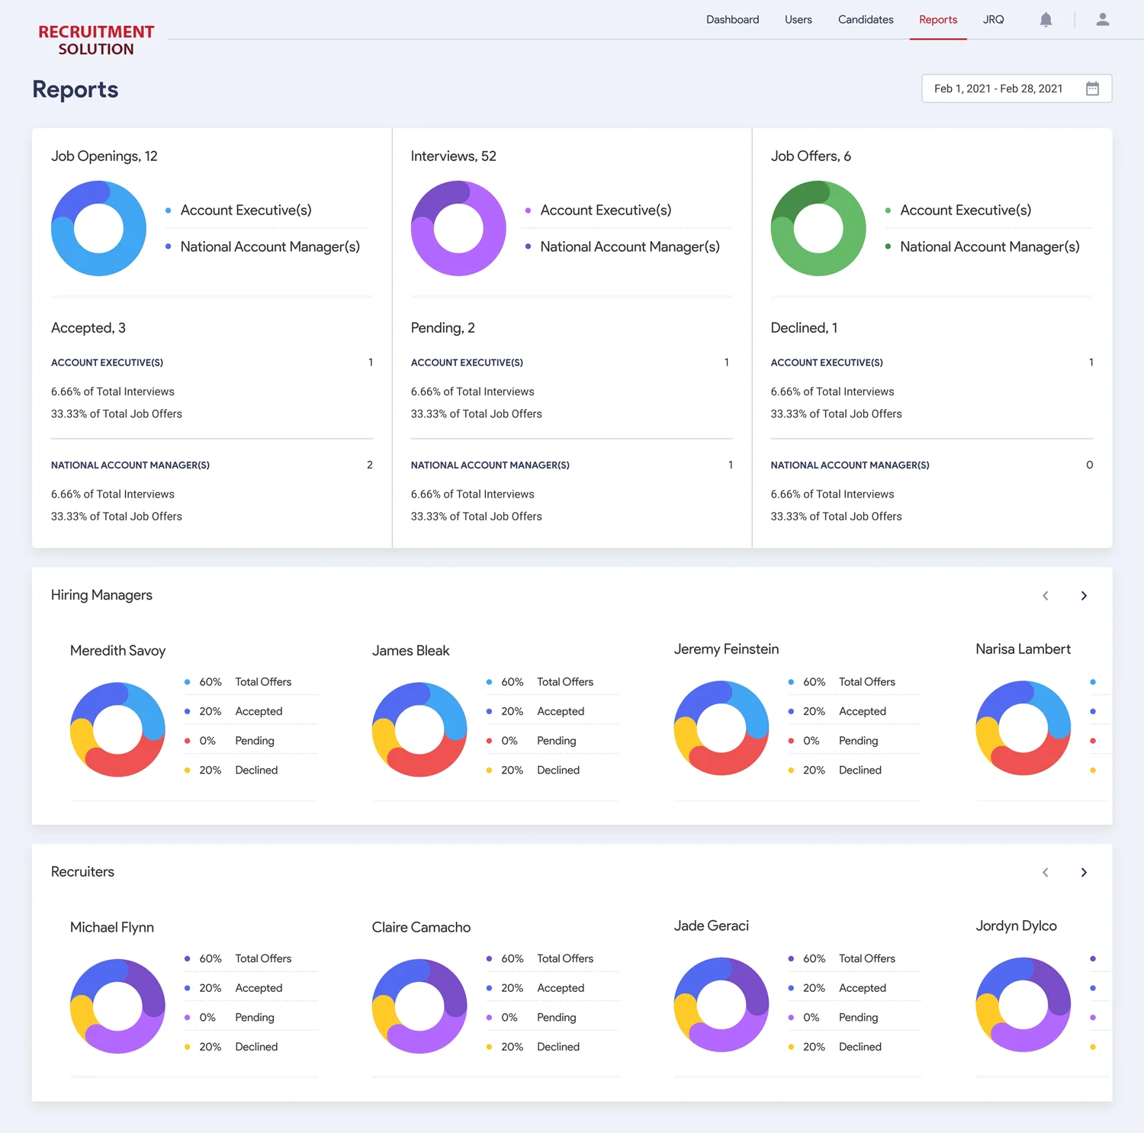Screen dimensions: 1144x1133
Task: Select Total Offers legend for Michael Flynn
Action: click(x=238, y=959)
